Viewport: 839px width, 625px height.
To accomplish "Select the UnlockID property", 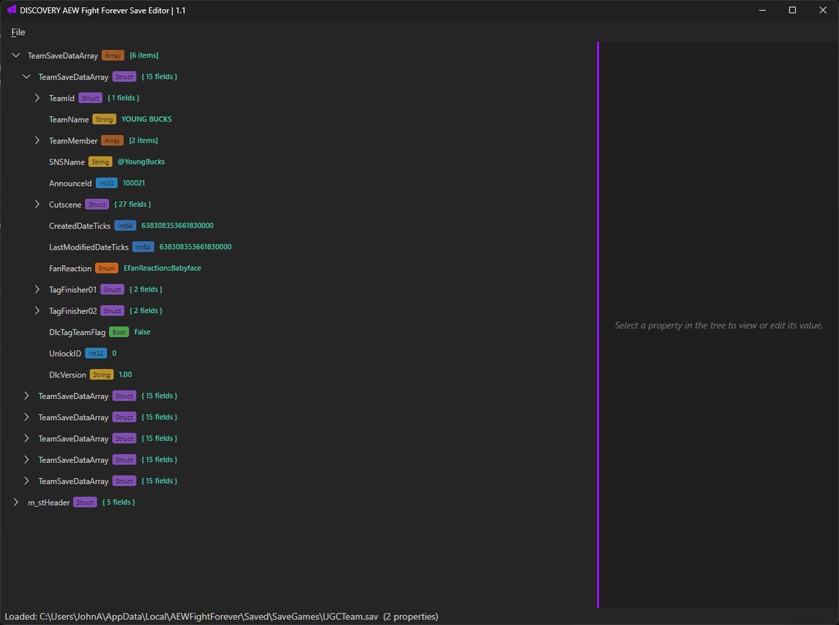I will pyautogui.click(x=65, y=353).
